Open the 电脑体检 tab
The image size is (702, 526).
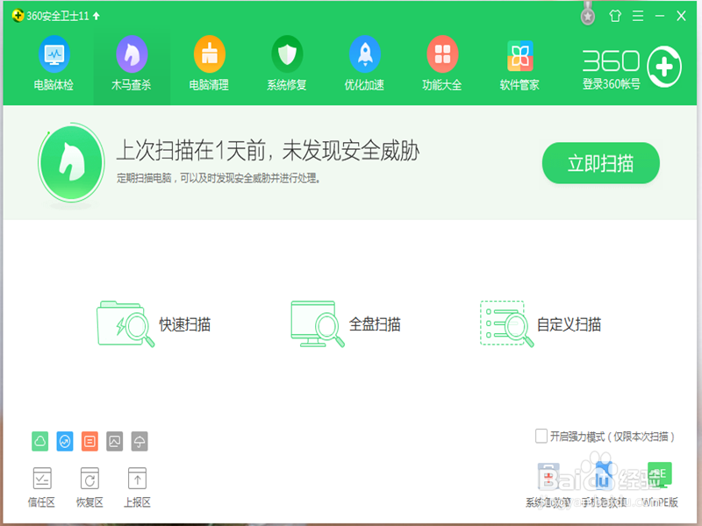tap(54, 63)
